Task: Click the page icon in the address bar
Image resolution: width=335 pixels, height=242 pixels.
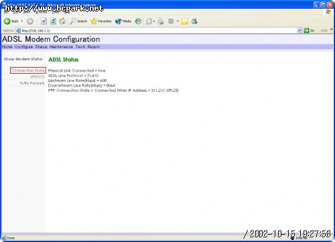Action: 19,31
